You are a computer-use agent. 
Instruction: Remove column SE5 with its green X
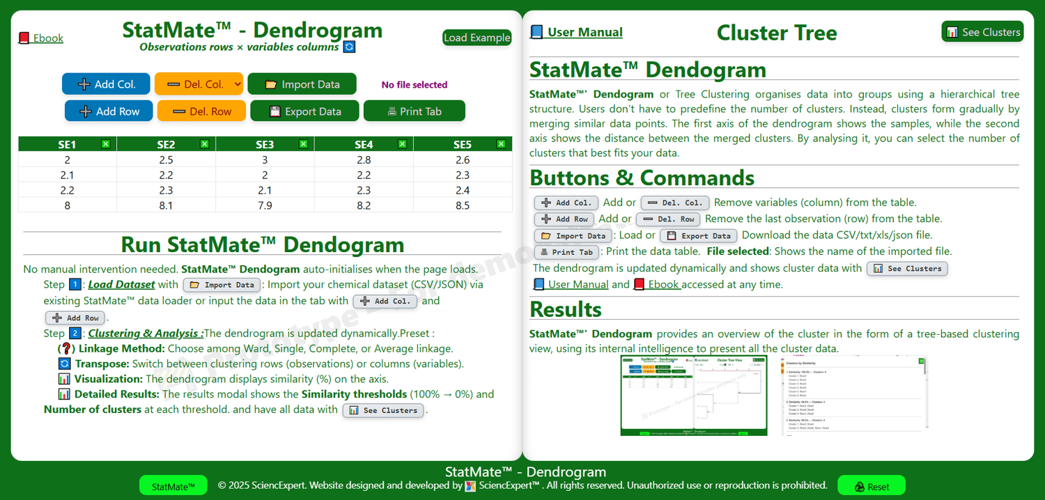501,144
